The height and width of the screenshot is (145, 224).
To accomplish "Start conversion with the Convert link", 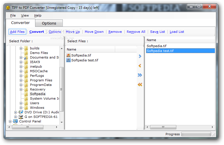I will tap(37, 32).
